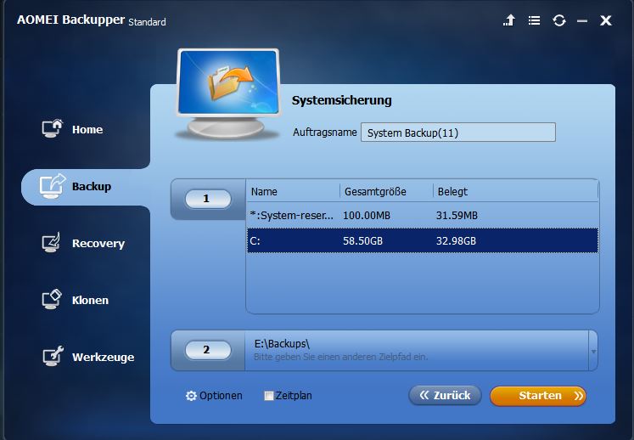
Task: Click the Systemsicherung monitor image
Action: (x=228, y=94)
